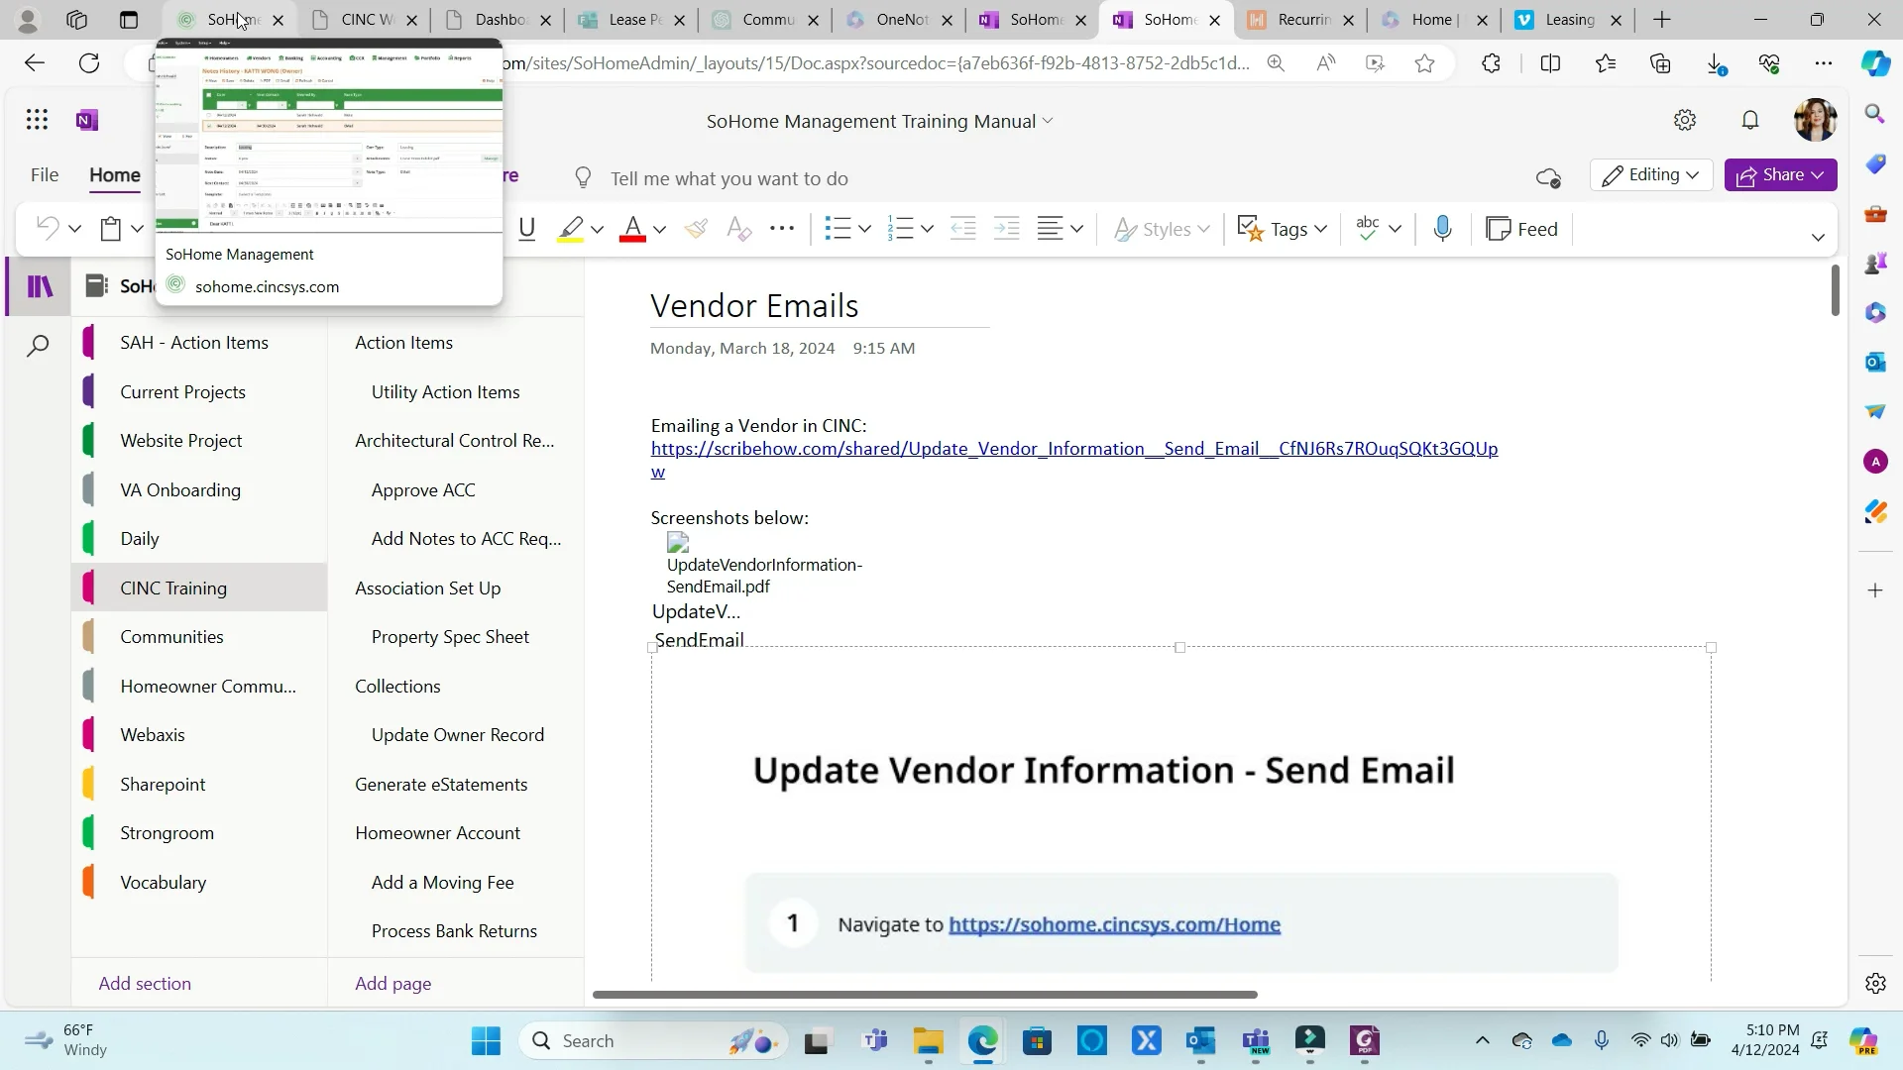The width and height of the screenshot is (1903, 1070).
Task: Open the notebook switcher beside the manual title
Action: pyautogui.click(x=1049, y=121)
